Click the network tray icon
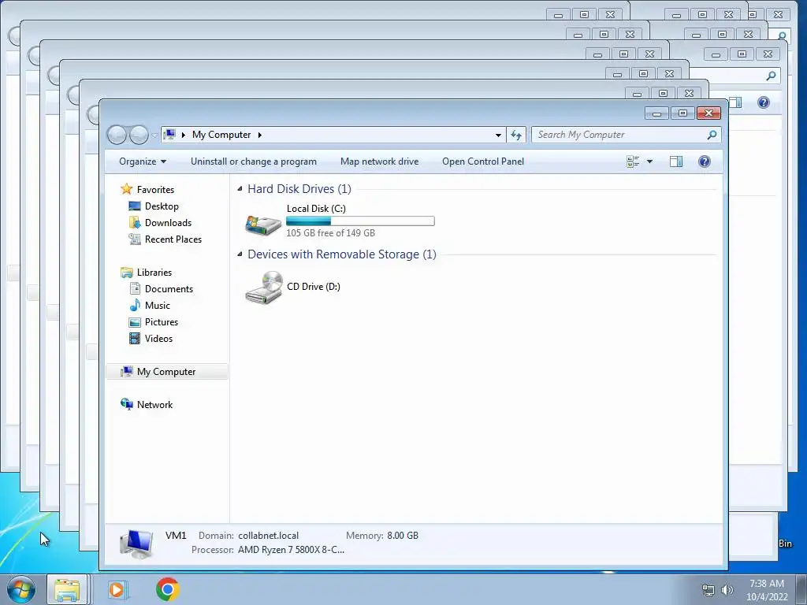The width and height of the screenshot is (807, 605). click(x=708, y=590)
